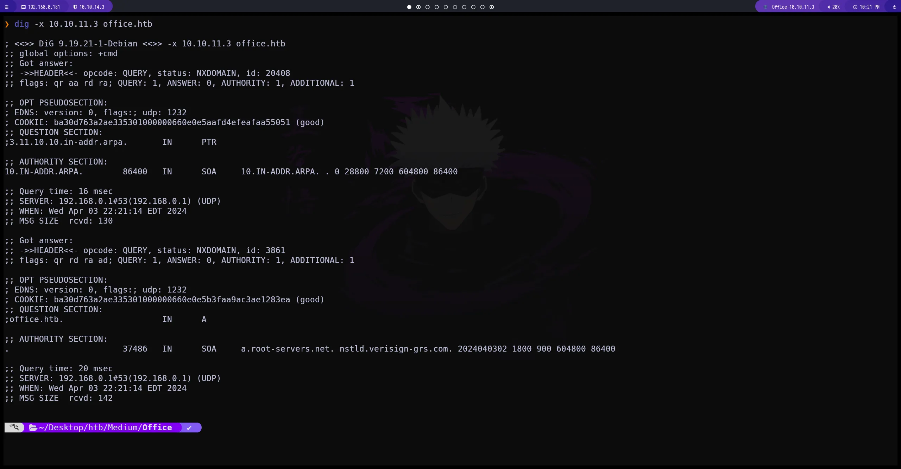Select the fifth workspace circle
Image resolution: width=901 pixels, height=469 pixels.
tap(446, 7)
